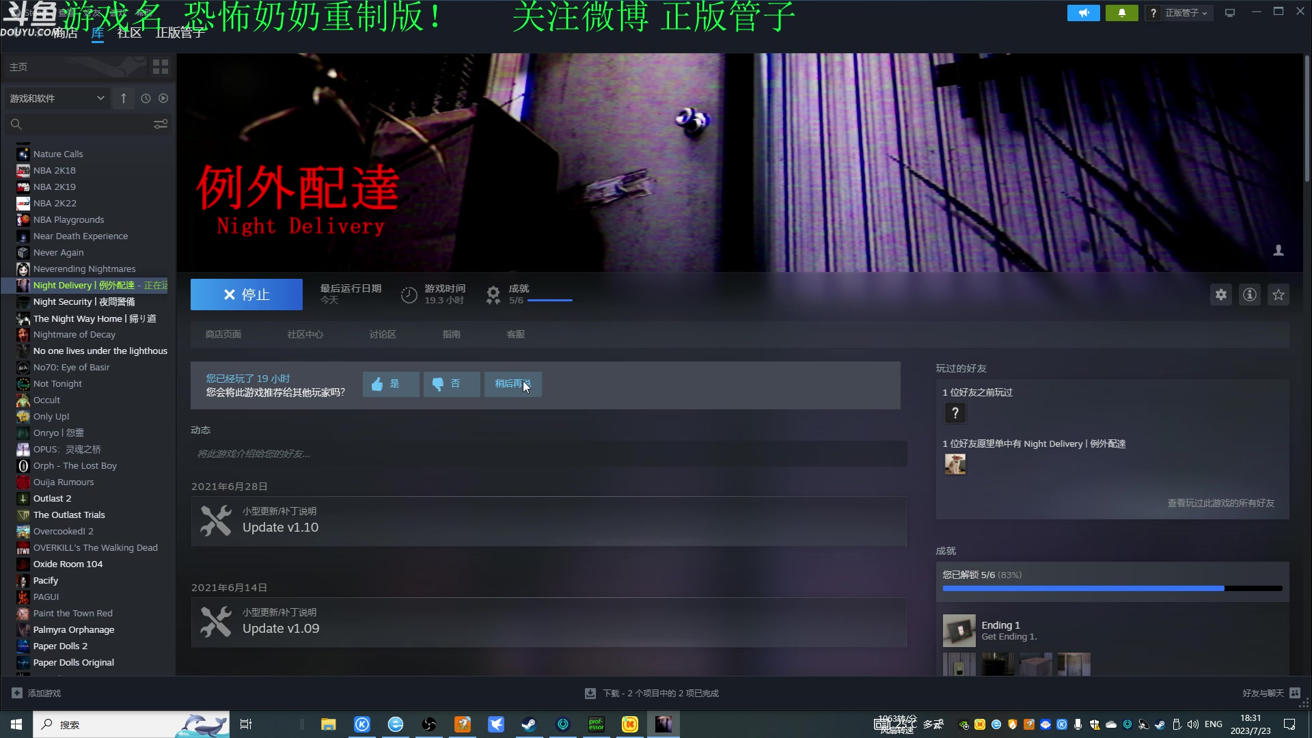
Task: Click the playtime clock icon
Action: coord(409,295)
